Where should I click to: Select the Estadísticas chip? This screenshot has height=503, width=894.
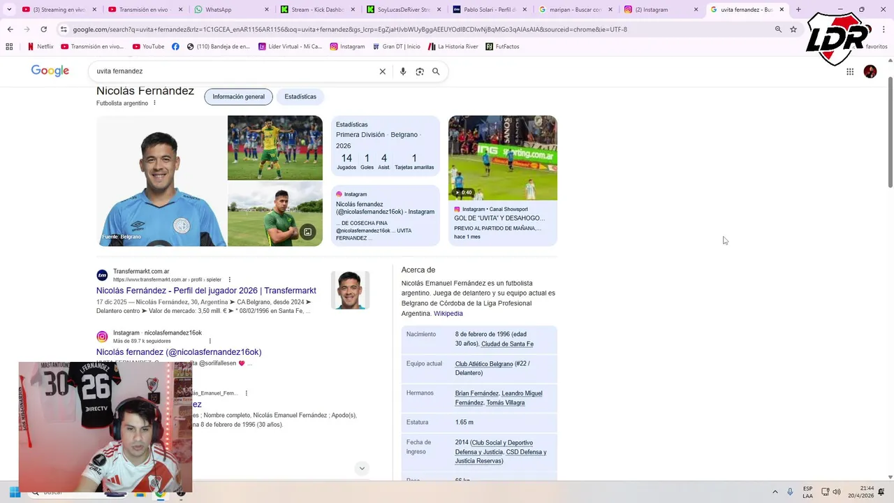[300, 97]
